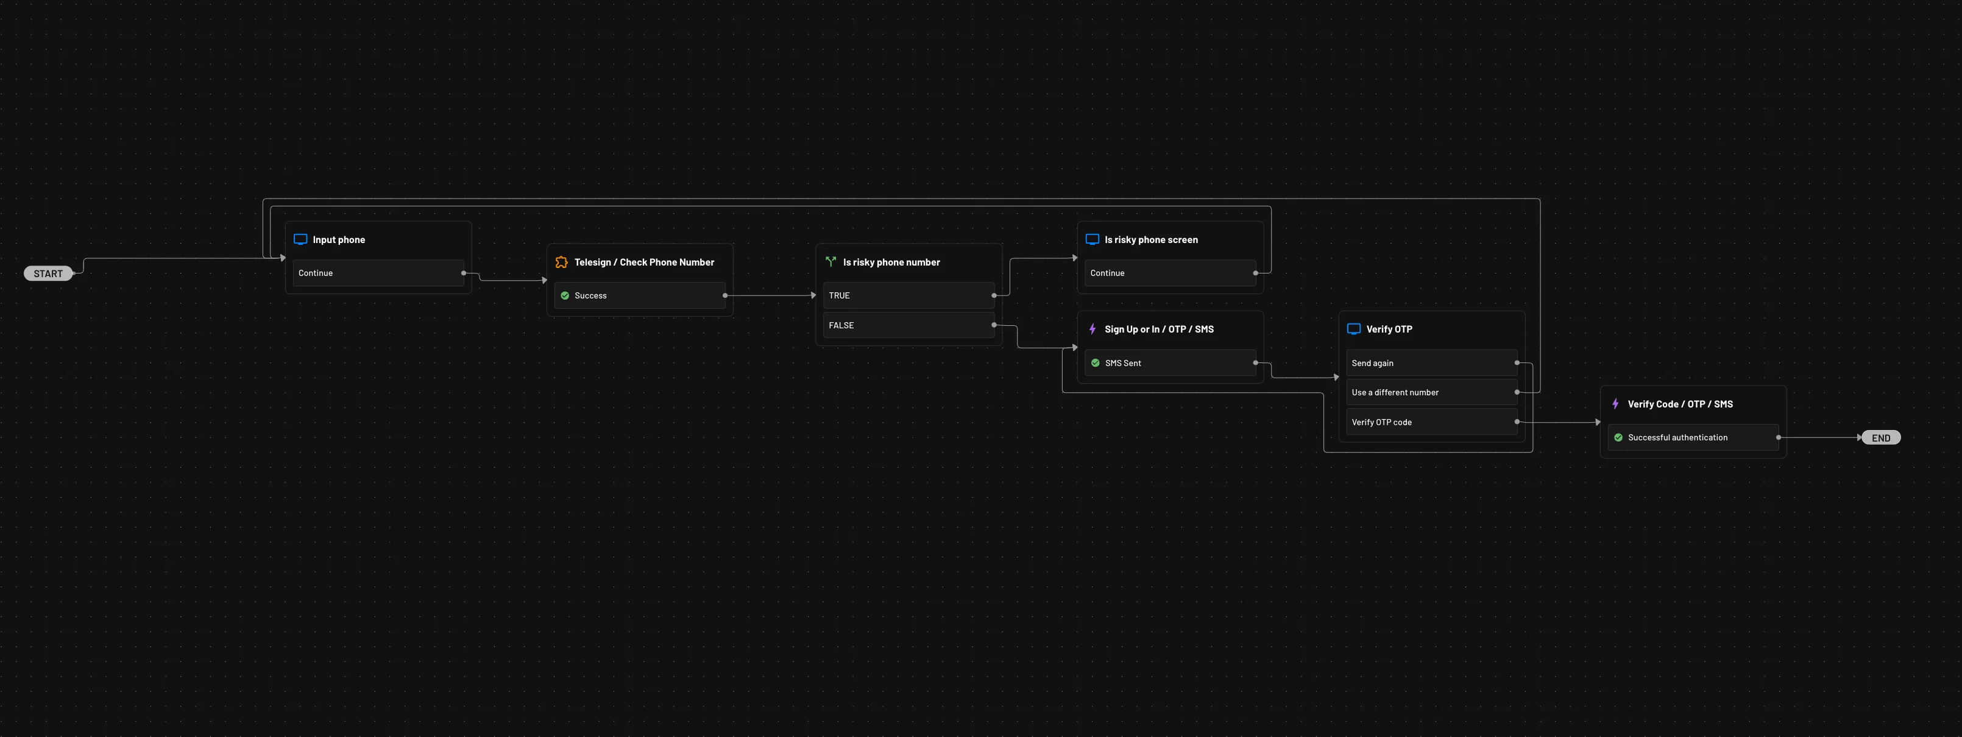Click the green check beside SMS Sent
The width and height of the screenshot is (1962, 737).
[1096, 363]
